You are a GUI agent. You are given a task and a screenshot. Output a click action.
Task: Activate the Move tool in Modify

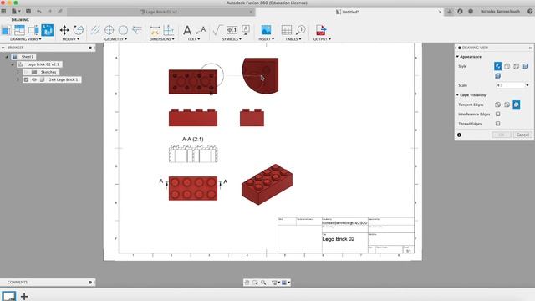64,30
